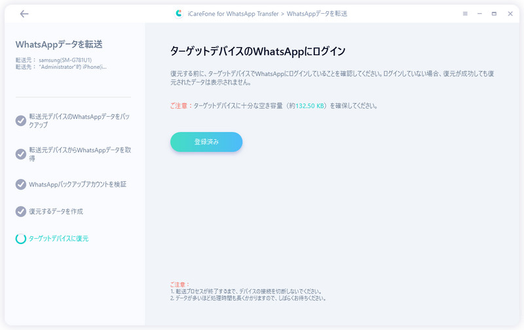Screen dimensions: 524x330
Task: Click the 132.50 KB size value
Action: coord(310,106)
